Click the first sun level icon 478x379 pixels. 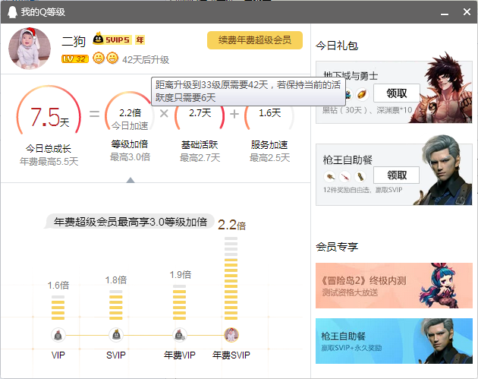(98, 58)
